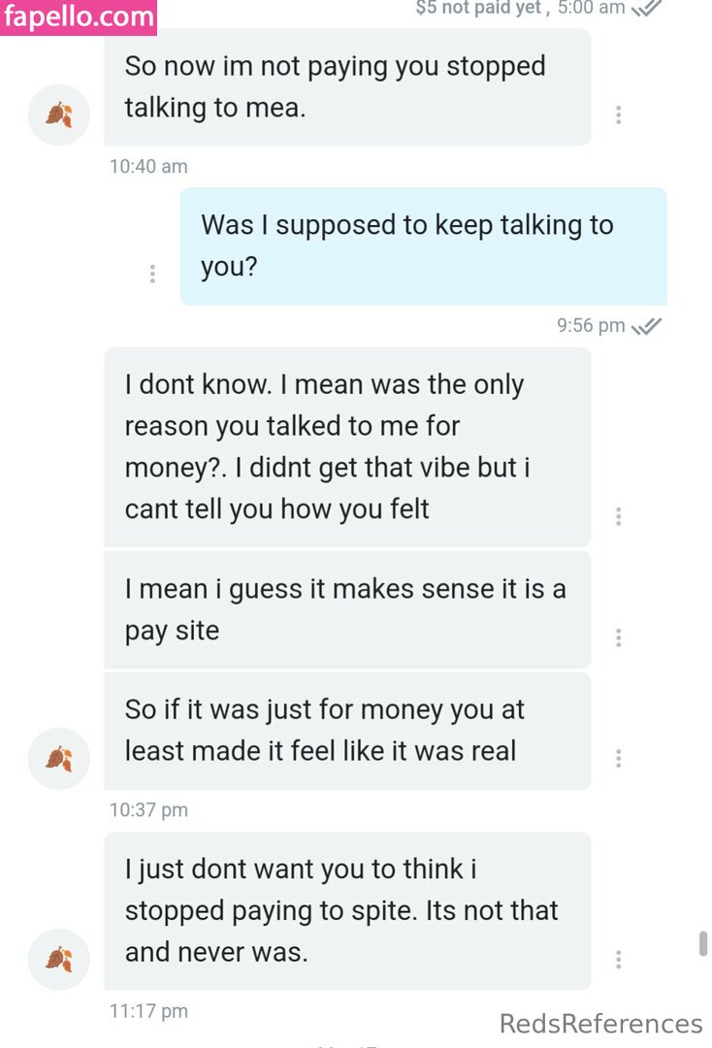The width and height of the screenshot is (712, 1048).
Task: Click the chat scrollbar thumb on the right
Action: [702, 943]
